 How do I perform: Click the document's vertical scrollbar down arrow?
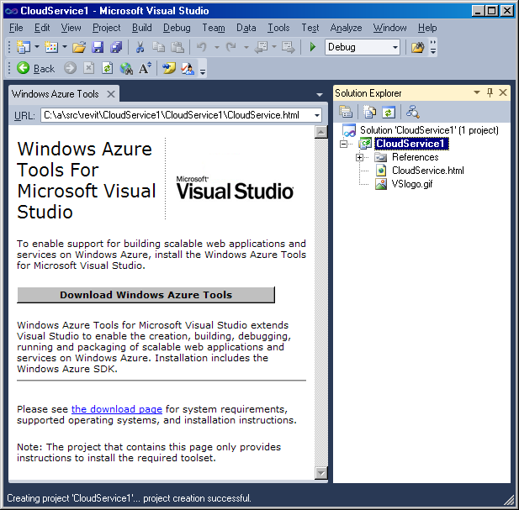[320, 472]
